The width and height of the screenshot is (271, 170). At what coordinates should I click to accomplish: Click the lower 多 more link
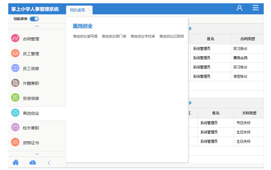(190, 103)
